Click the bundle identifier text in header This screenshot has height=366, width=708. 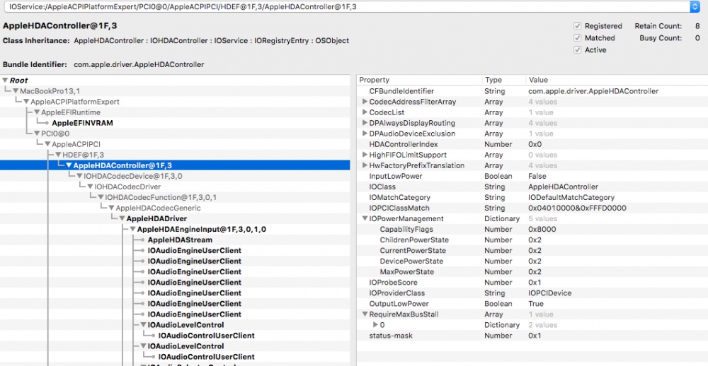click(x=139, y=64)
